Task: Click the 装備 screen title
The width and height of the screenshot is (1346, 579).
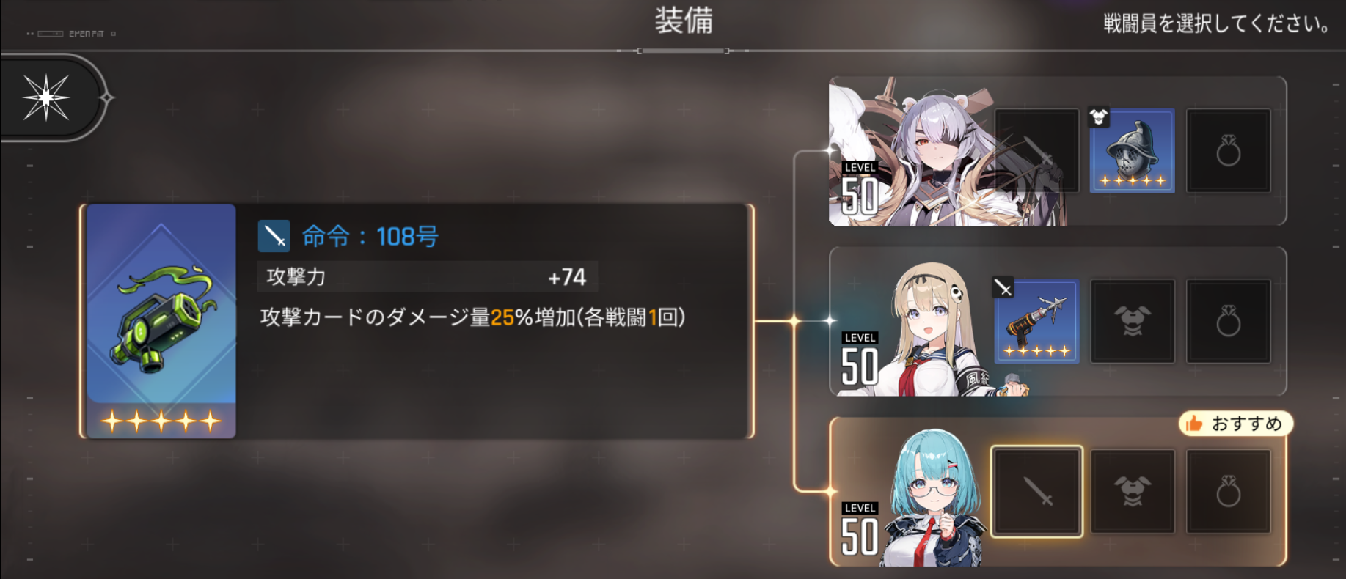Action: (x=684, y=21)
